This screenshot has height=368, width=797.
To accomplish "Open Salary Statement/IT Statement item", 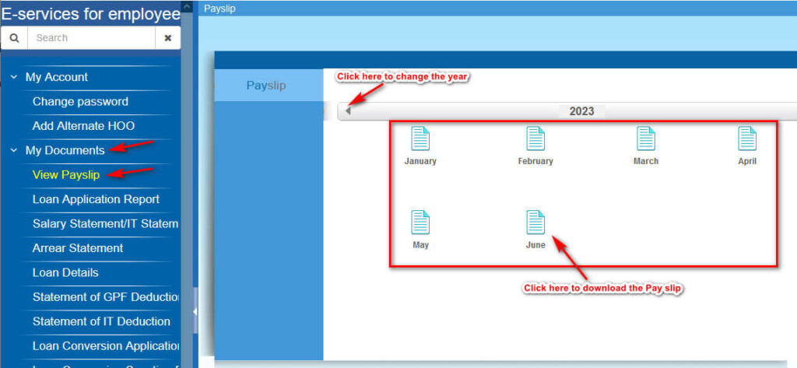I will 106,223.
